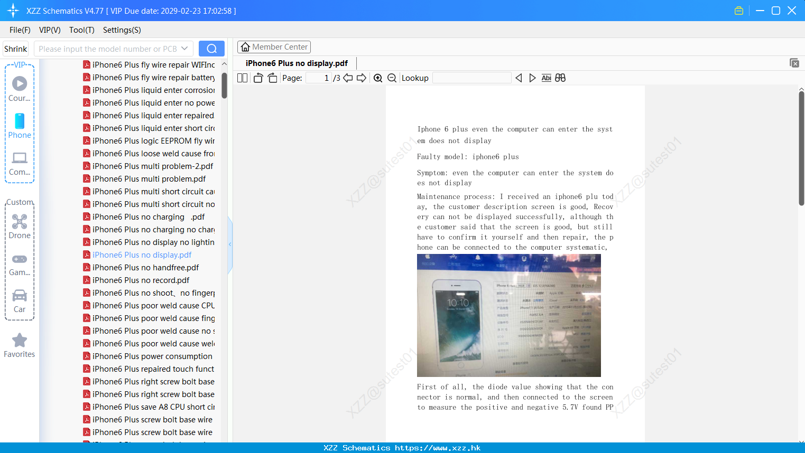Viewport: 805px width, 453px height.
Task: Select the Car category icon
Action: point(20,301)
